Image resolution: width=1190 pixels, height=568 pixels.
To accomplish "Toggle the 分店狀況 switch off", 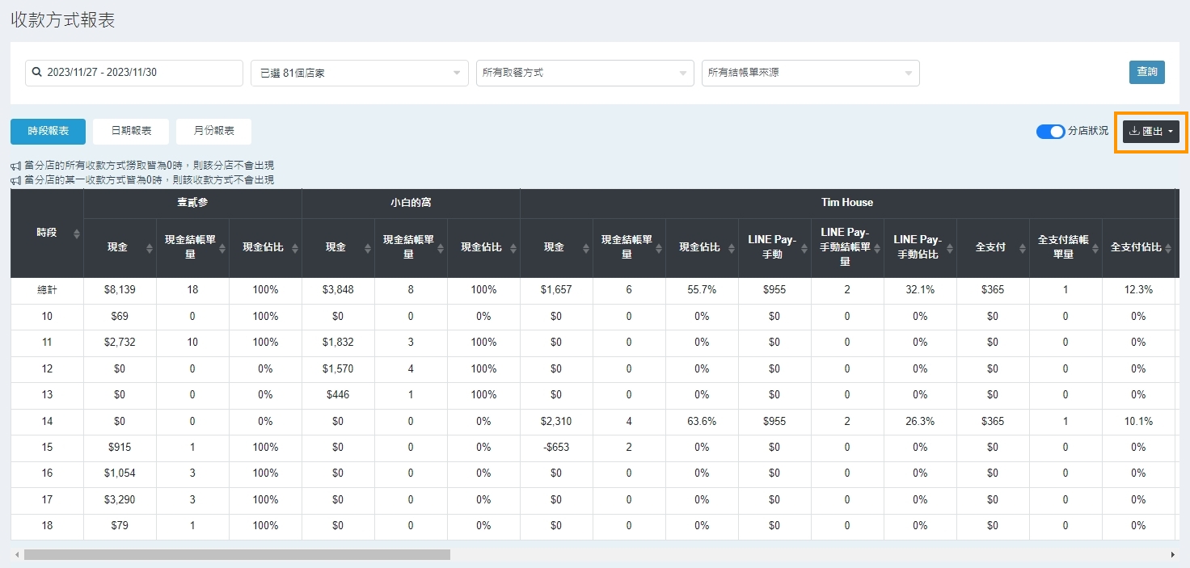I will (1050, 132).
